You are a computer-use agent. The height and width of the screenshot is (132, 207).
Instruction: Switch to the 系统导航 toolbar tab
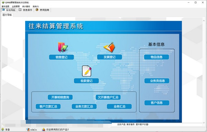pos(9,10)
